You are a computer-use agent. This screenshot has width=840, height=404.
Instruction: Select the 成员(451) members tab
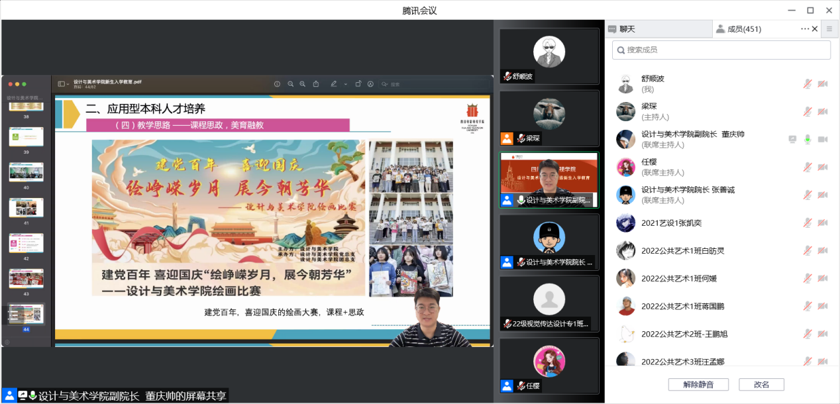(x=743, y=29)
